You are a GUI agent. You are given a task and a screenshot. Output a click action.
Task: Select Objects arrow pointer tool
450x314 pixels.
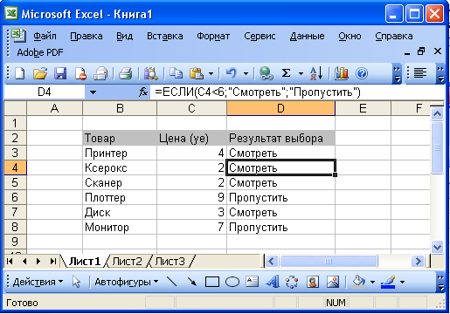[76, 282]
